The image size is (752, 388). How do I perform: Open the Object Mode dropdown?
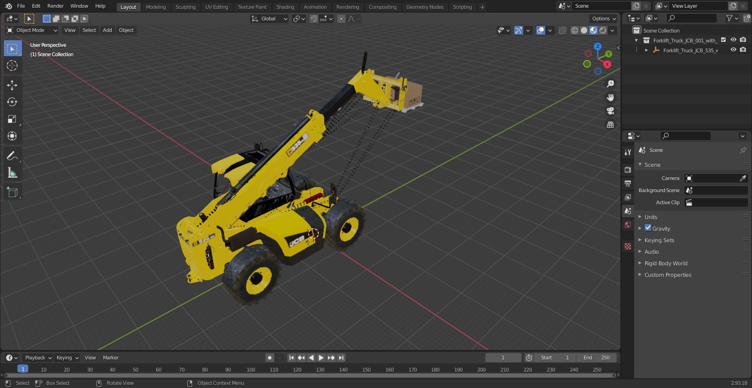[x=32, y=30]
